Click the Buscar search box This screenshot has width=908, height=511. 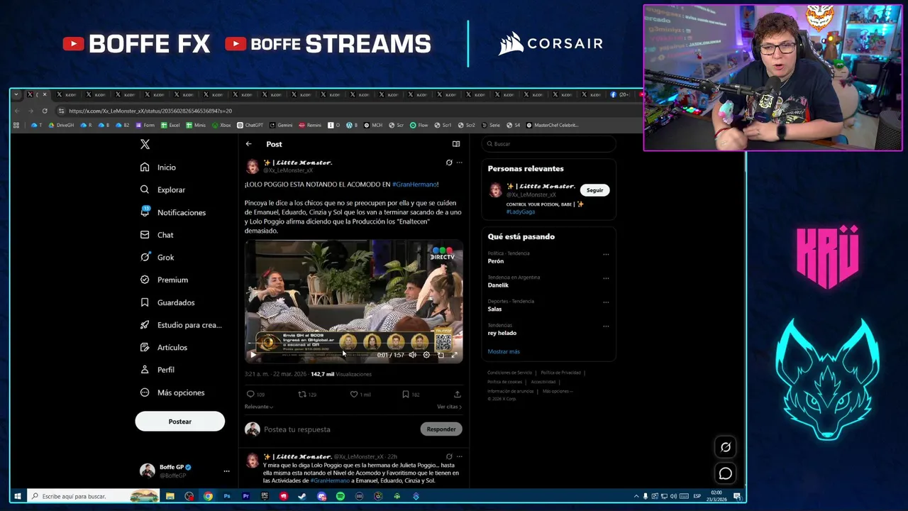[x=550, y=144]
